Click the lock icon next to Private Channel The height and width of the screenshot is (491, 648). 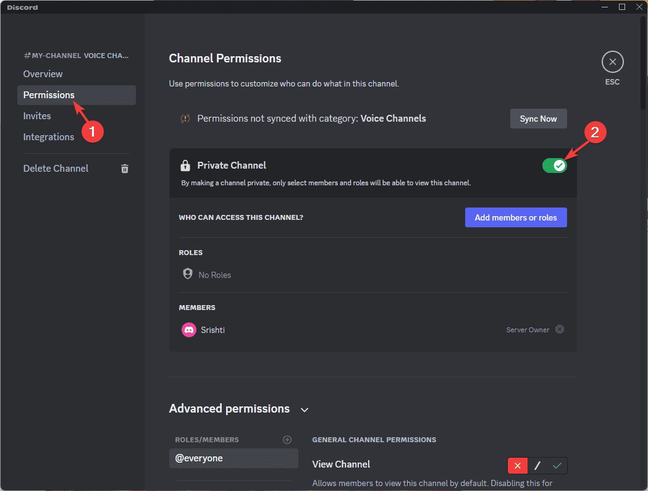pos(185,165)
